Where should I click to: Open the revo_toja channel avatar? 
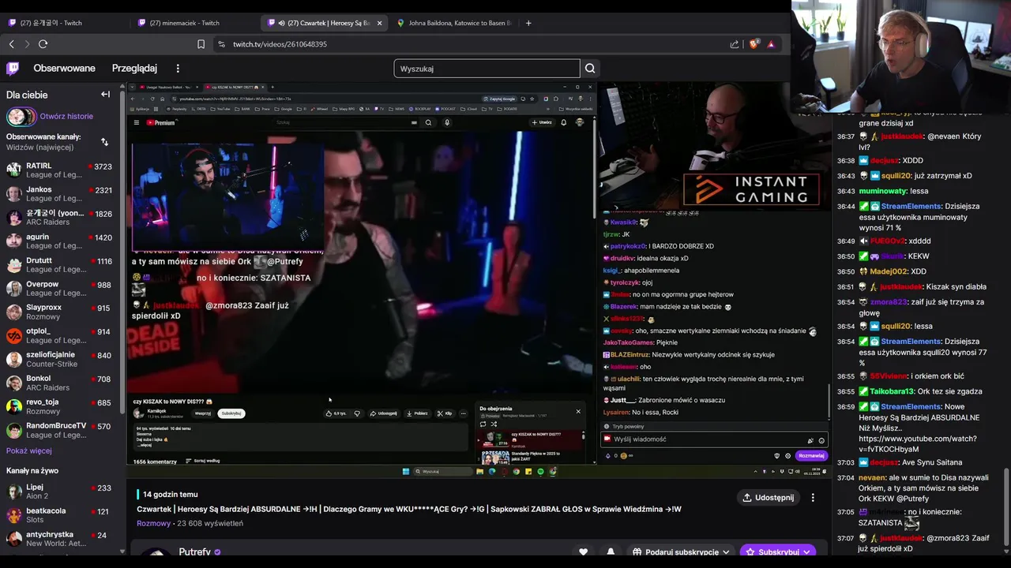tap(14, 406)
